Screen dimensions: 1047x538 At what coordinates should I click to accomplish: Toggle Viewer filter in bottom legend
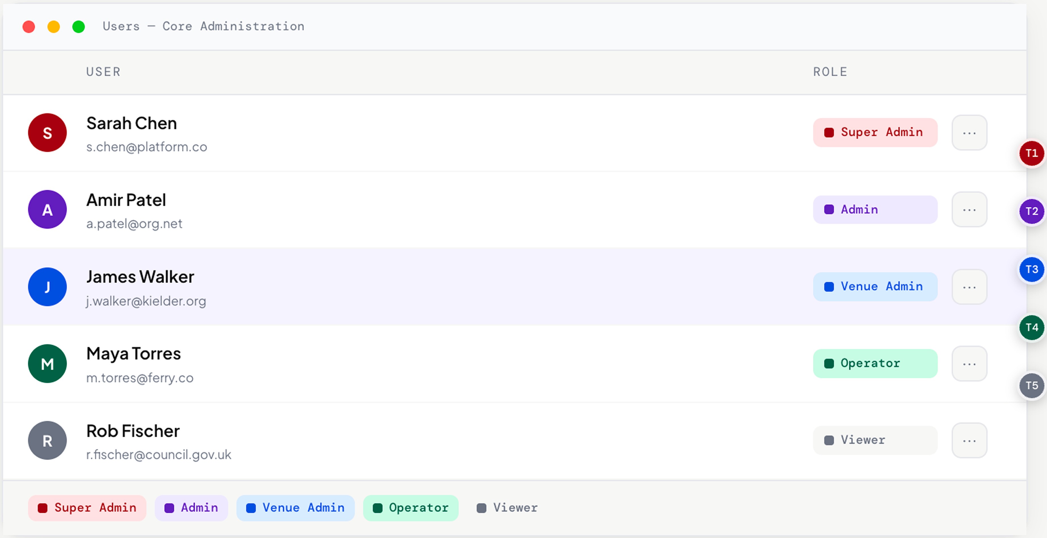(507, 508)
